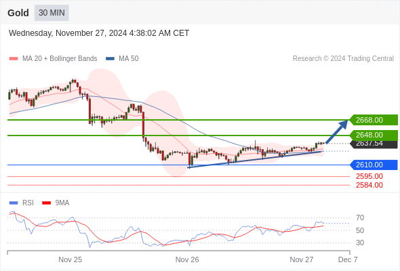Click the RSI blue legend swatch
The height and width of the screenshot is (271, 400).
click(x=14, y=203)
